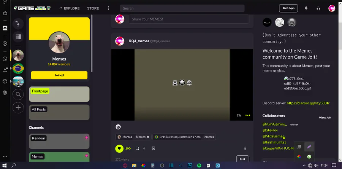Open the Random channel

pyautogui.click(x=59, y=141)
